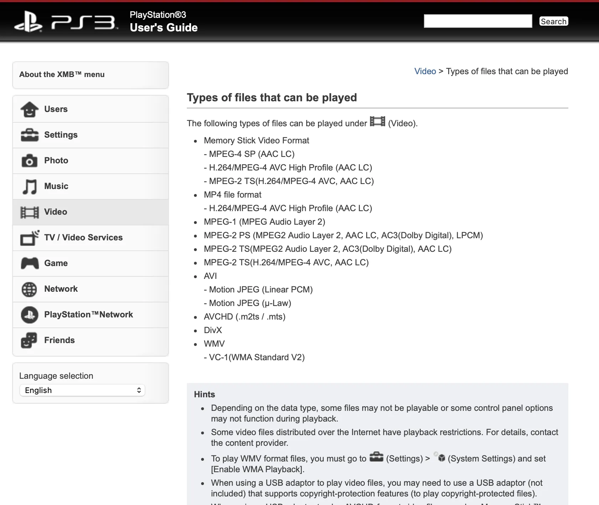Select the PlayStation Network logo icon
The height and width of the screenshot is (505, 599).
click(30, 315)
